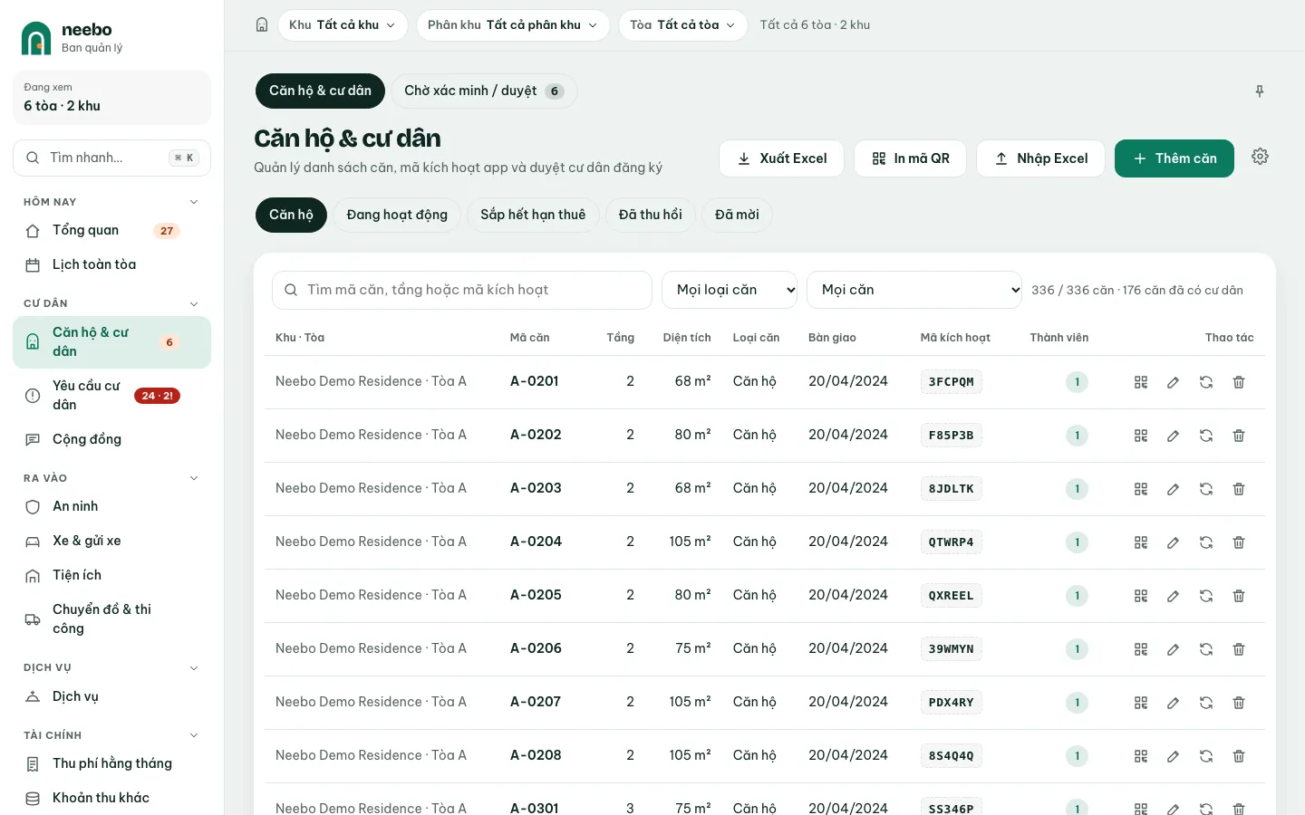Click the building icon beside Khu filter
This screenshot has height=815, width=1305.
(262, 25)
